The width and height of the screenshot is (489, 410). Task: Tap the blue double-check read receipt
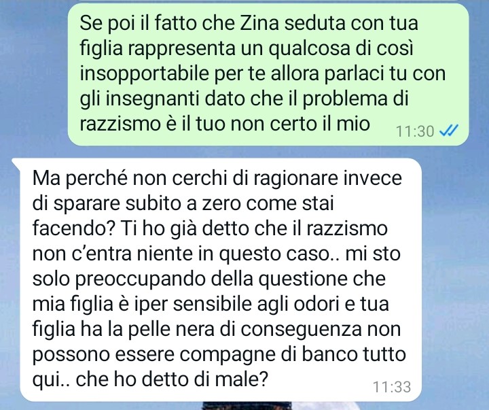coord(449,131)
